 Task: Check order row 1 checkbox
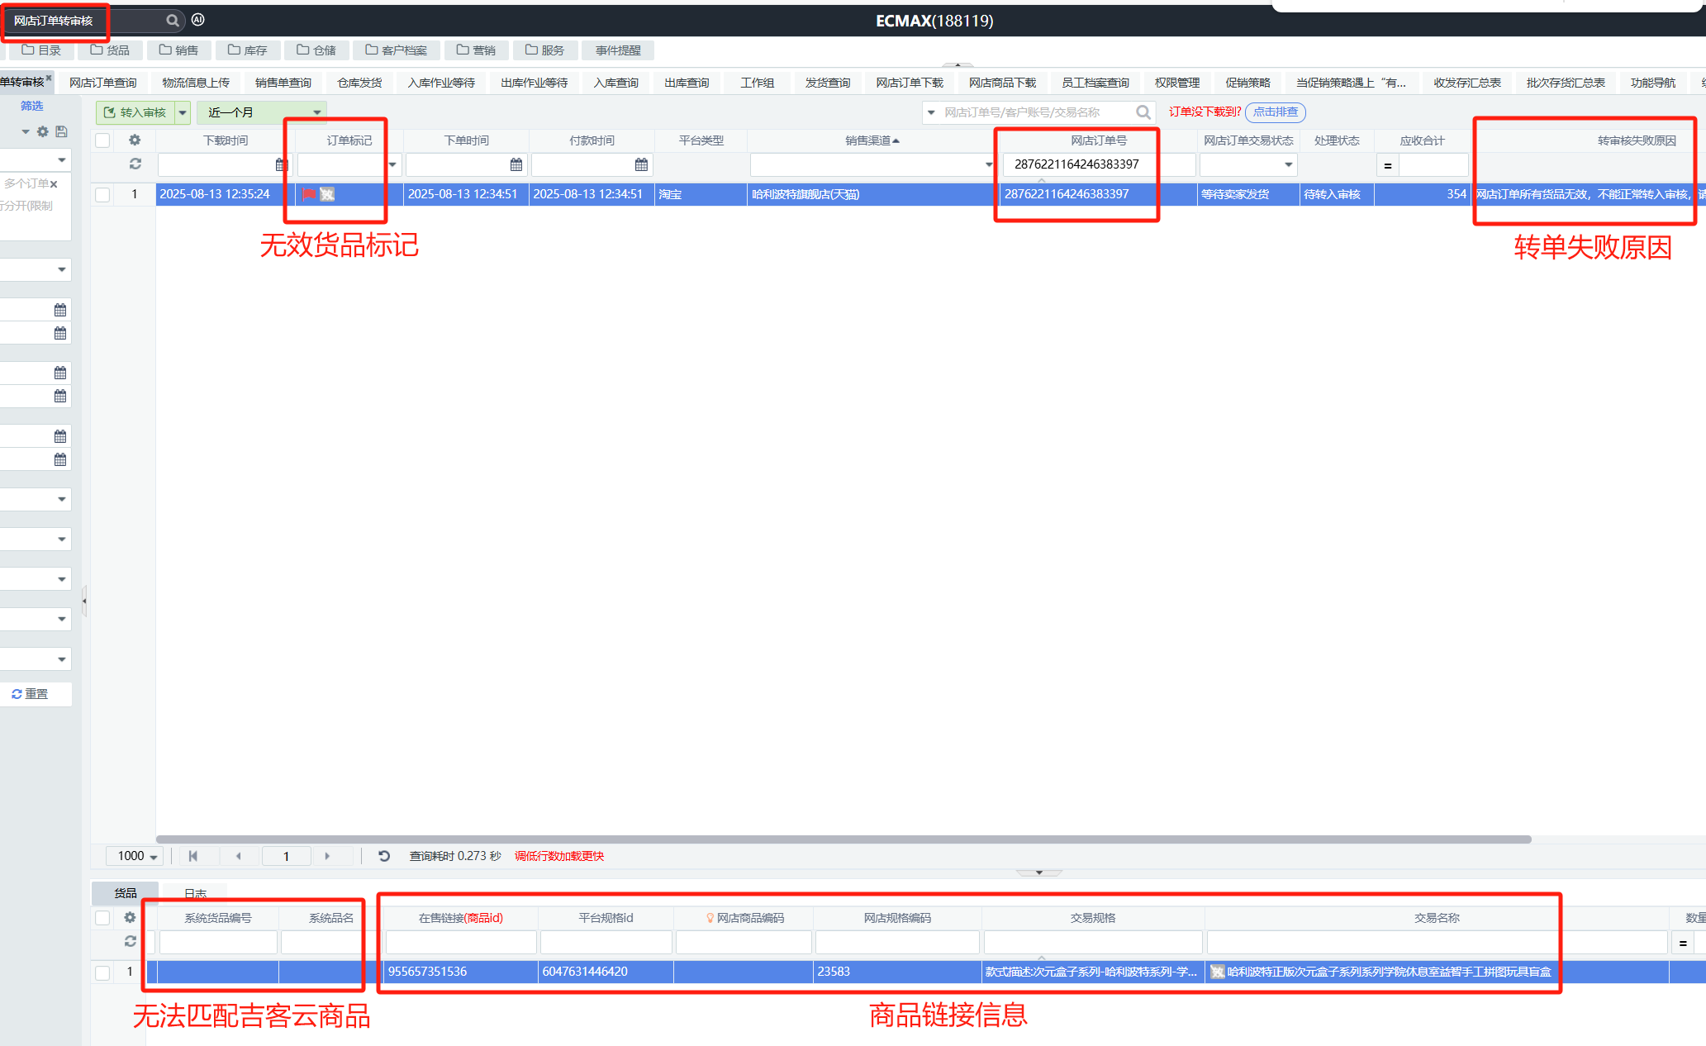(102, 195)
